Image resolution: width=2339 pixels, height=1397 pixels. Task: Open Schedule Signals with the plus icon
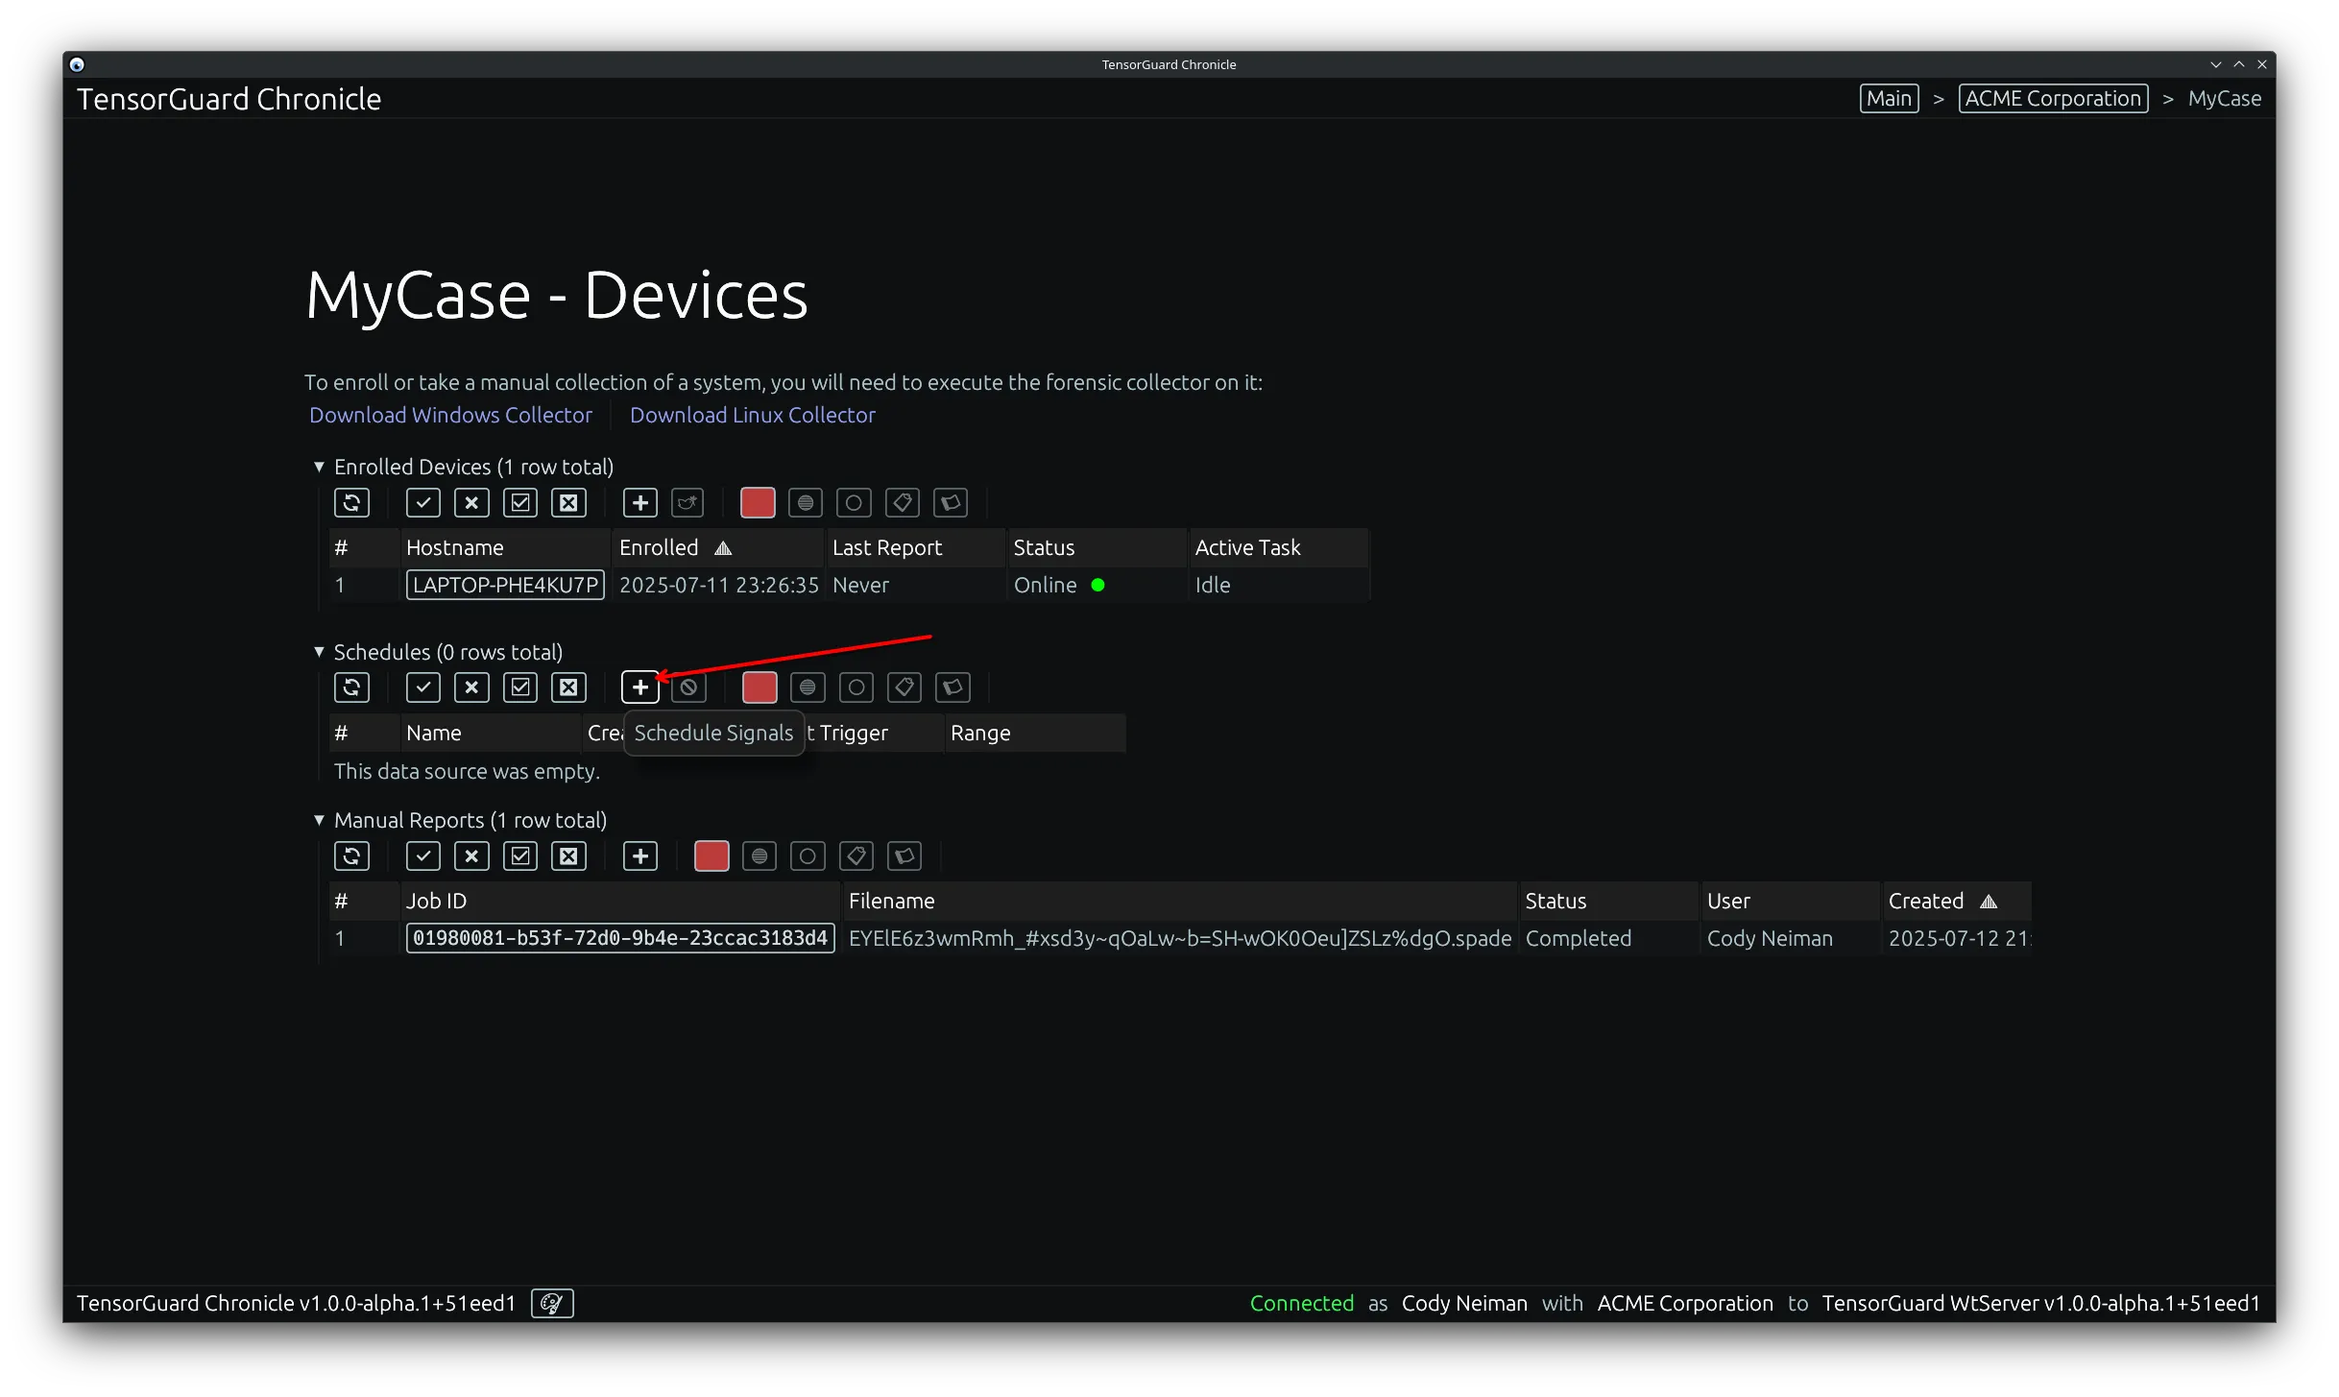(x=639, y=686)
